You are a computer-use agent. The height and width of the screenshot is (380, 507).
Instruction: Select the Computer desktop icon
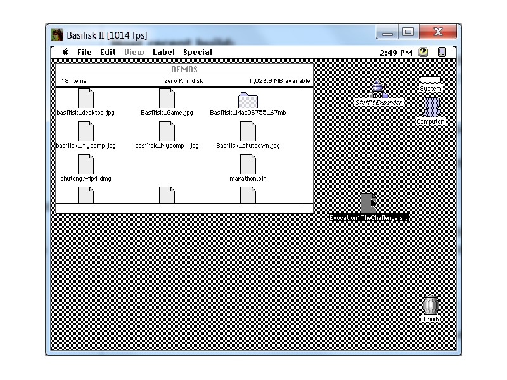[431, 107]
